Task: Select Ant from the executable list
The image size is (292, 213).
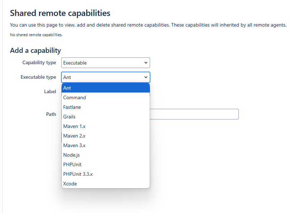Action: (106, 88)
